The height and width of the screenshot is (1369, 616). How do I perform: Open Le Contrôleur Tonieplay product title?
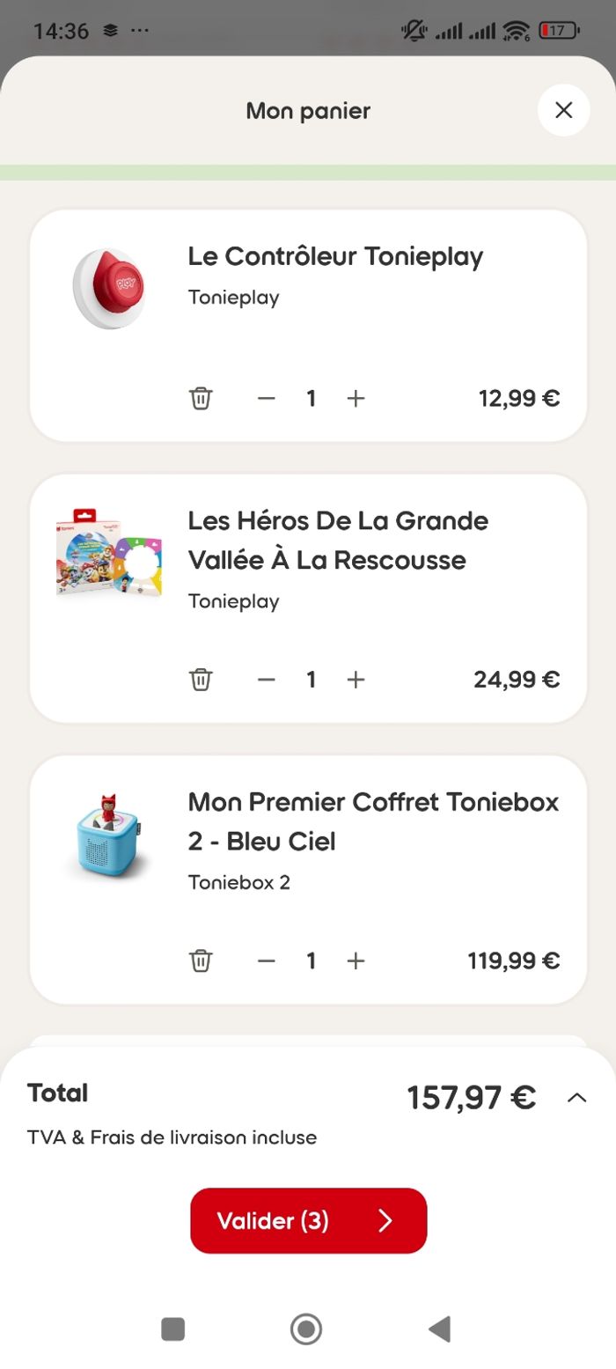tap(335, 256)
